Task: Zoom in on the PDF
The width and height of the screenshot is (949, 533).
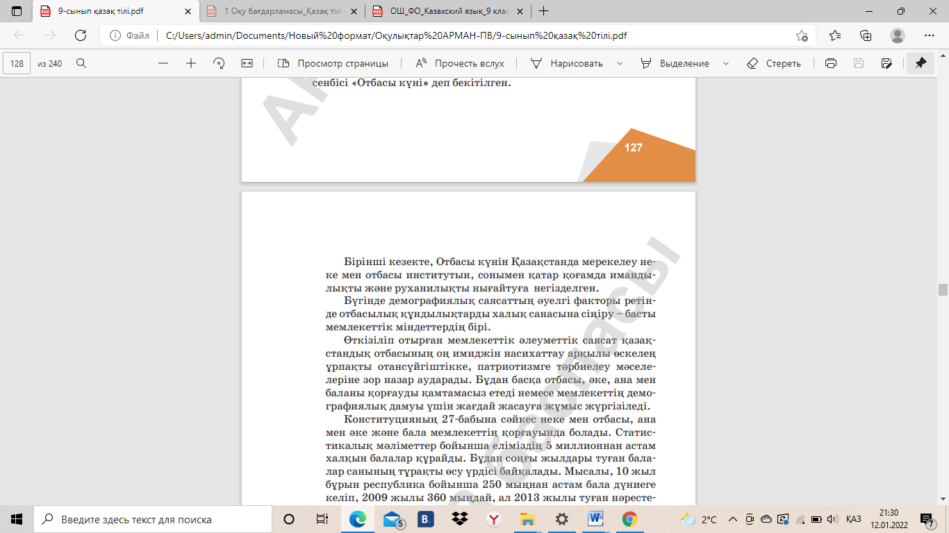Action: tap(191, 63)
